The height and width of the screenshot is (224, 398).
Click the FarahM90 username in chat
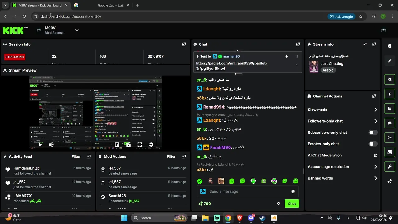[x=220, y=147]
